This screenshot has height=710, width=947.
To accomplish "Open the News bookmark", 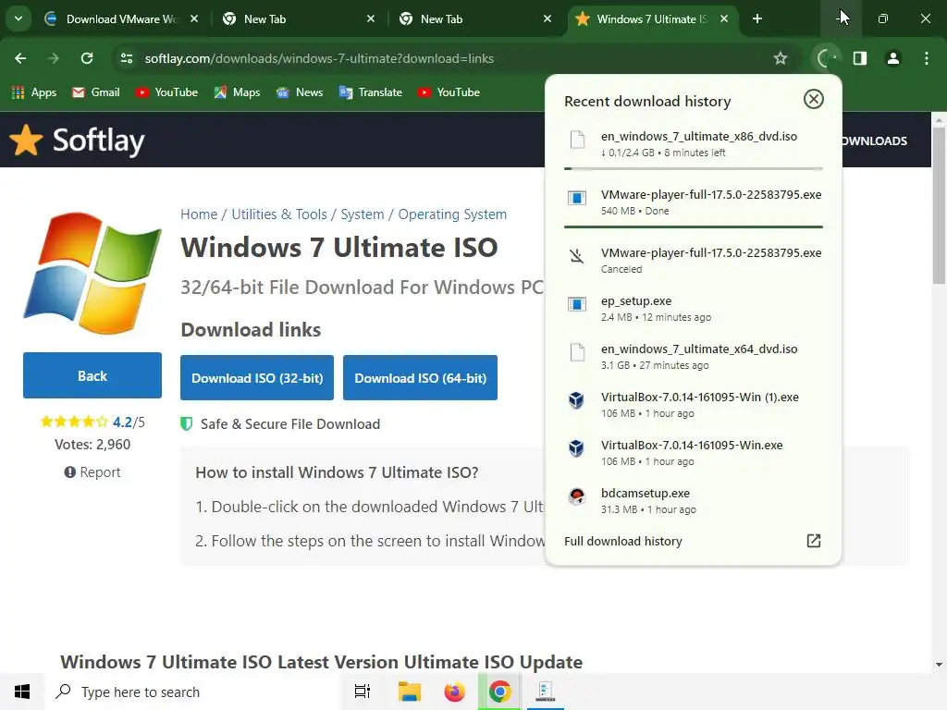I will tap(301, 92).
